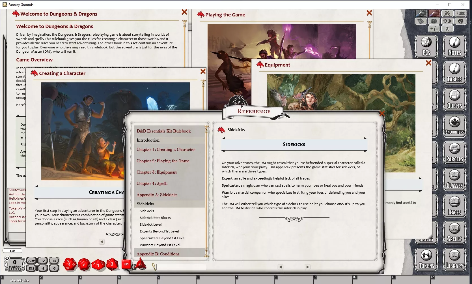
Task: Toggle the small target icon on Modifier box
Action: 7,258
